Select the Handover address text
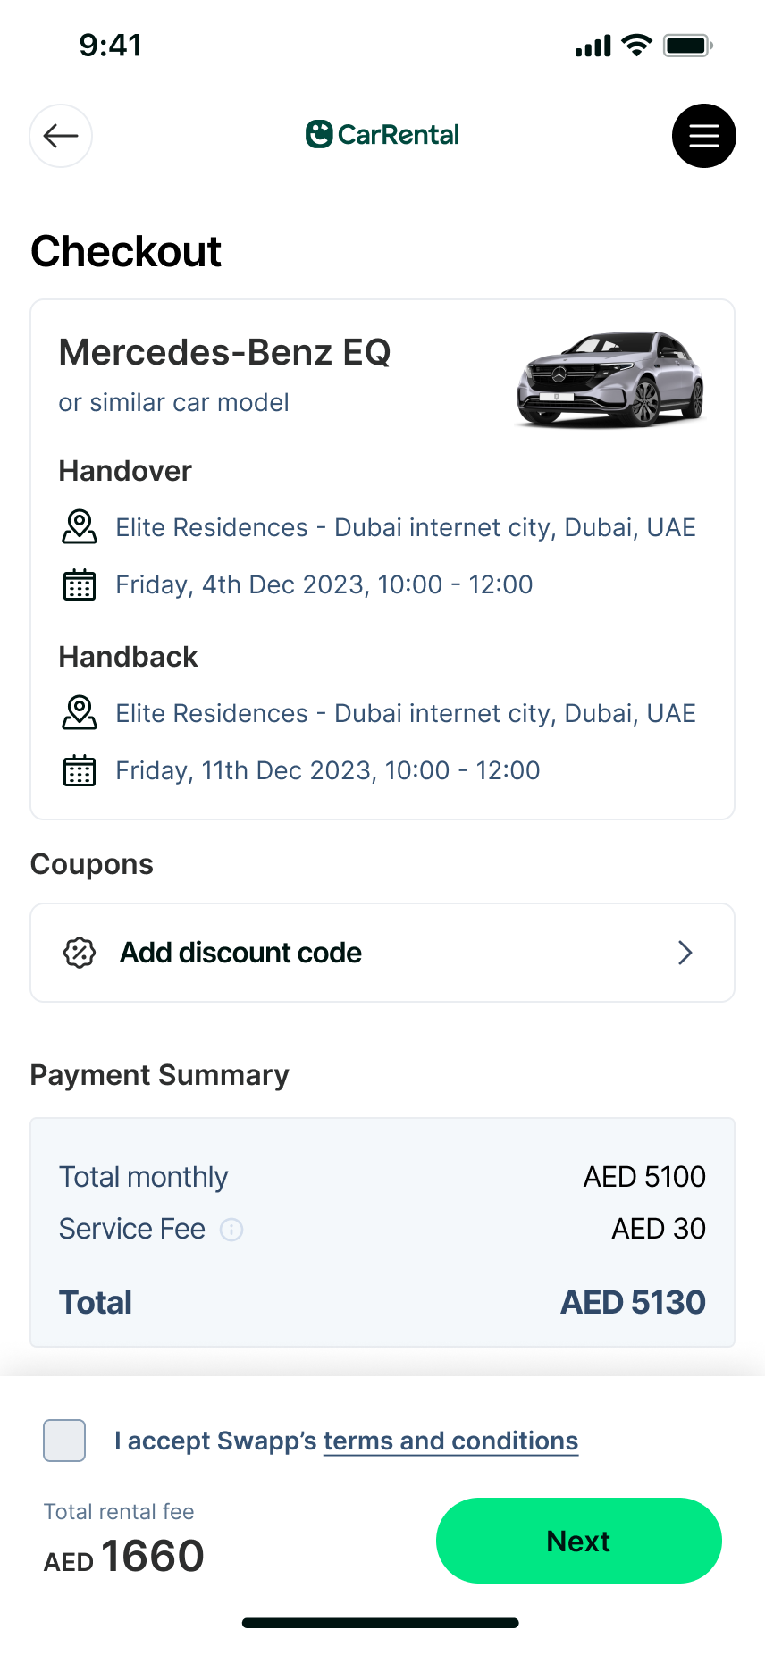The image size is (765, 1655). [406, 527]
